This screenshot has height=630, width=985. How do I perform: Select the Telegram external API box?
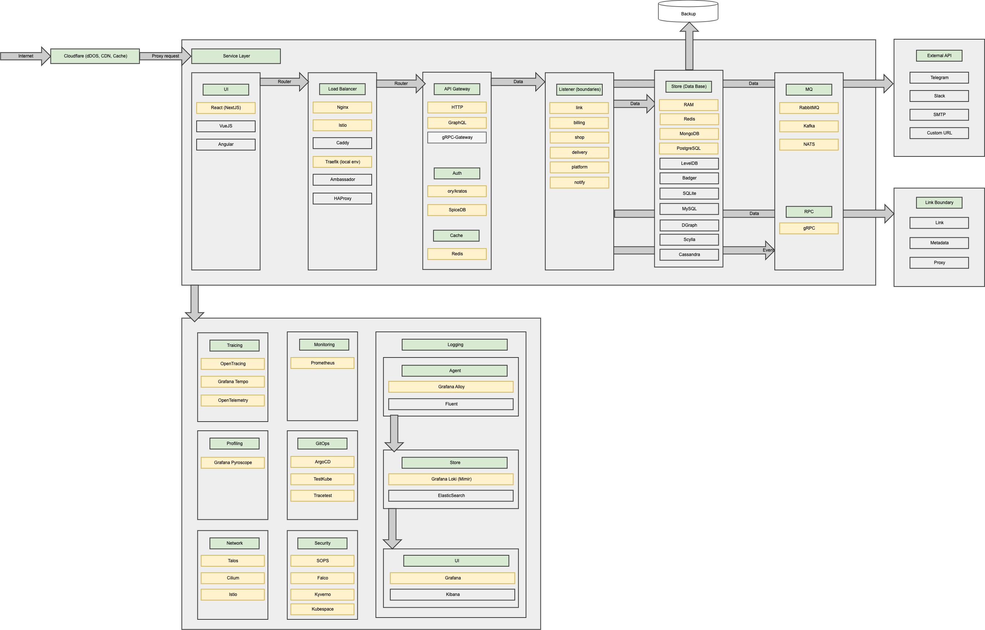coord(939,78)
